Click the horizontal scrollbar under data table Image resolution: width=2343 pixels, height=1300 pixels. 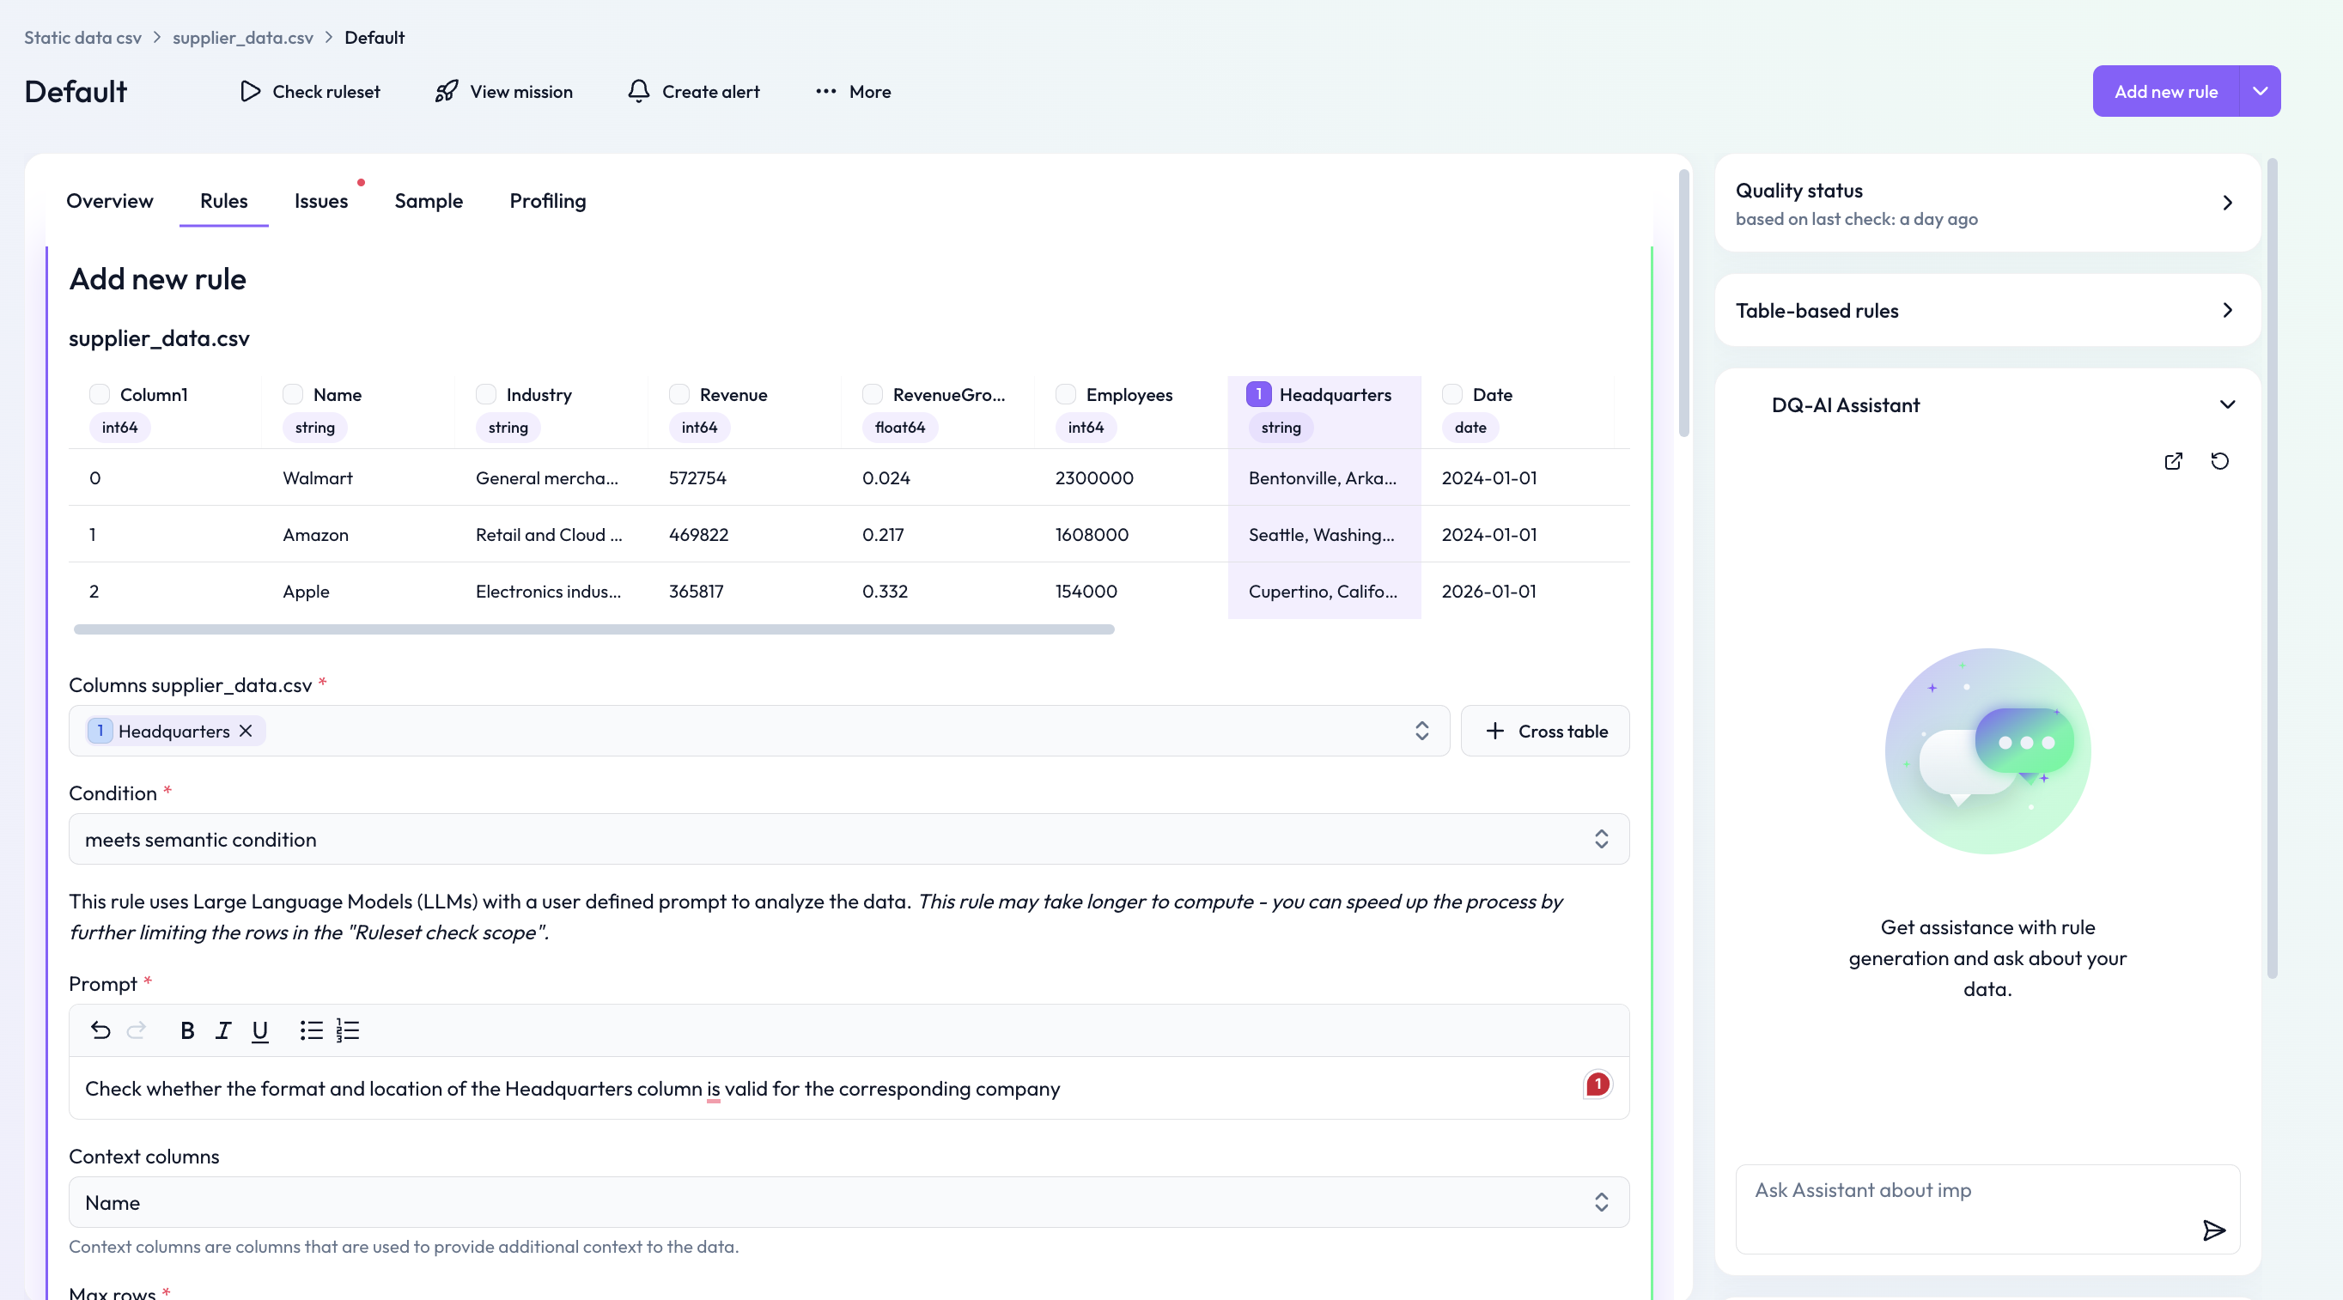(x=593, y=629)
